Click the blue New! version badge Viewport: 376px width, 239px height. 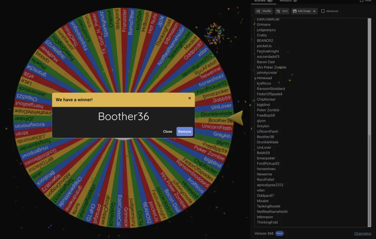[279, 234]
